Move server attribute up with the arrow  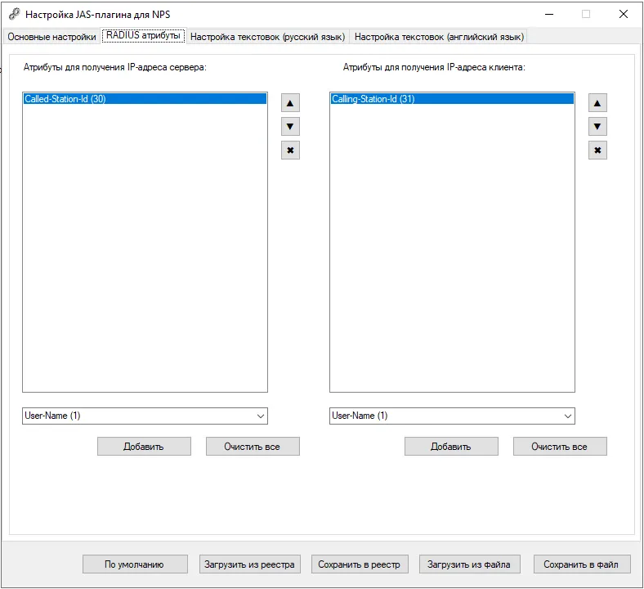[x=290, y=103]
